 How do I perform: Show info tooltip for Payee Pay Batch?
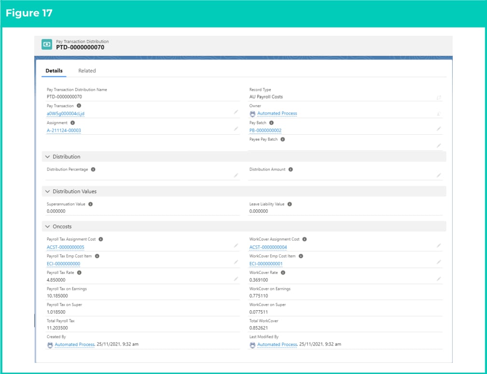point(283,139)
